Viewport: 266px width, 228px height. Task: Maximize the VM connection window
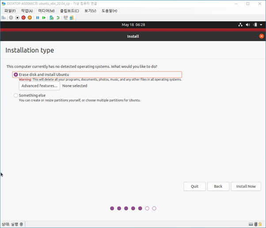(x=248, y=4)
